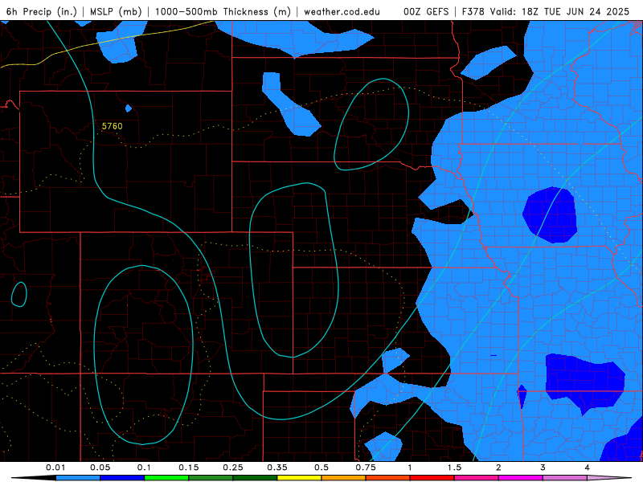Click the '0.01' colorbar tick label
The image size is (643, 482).
55,468
